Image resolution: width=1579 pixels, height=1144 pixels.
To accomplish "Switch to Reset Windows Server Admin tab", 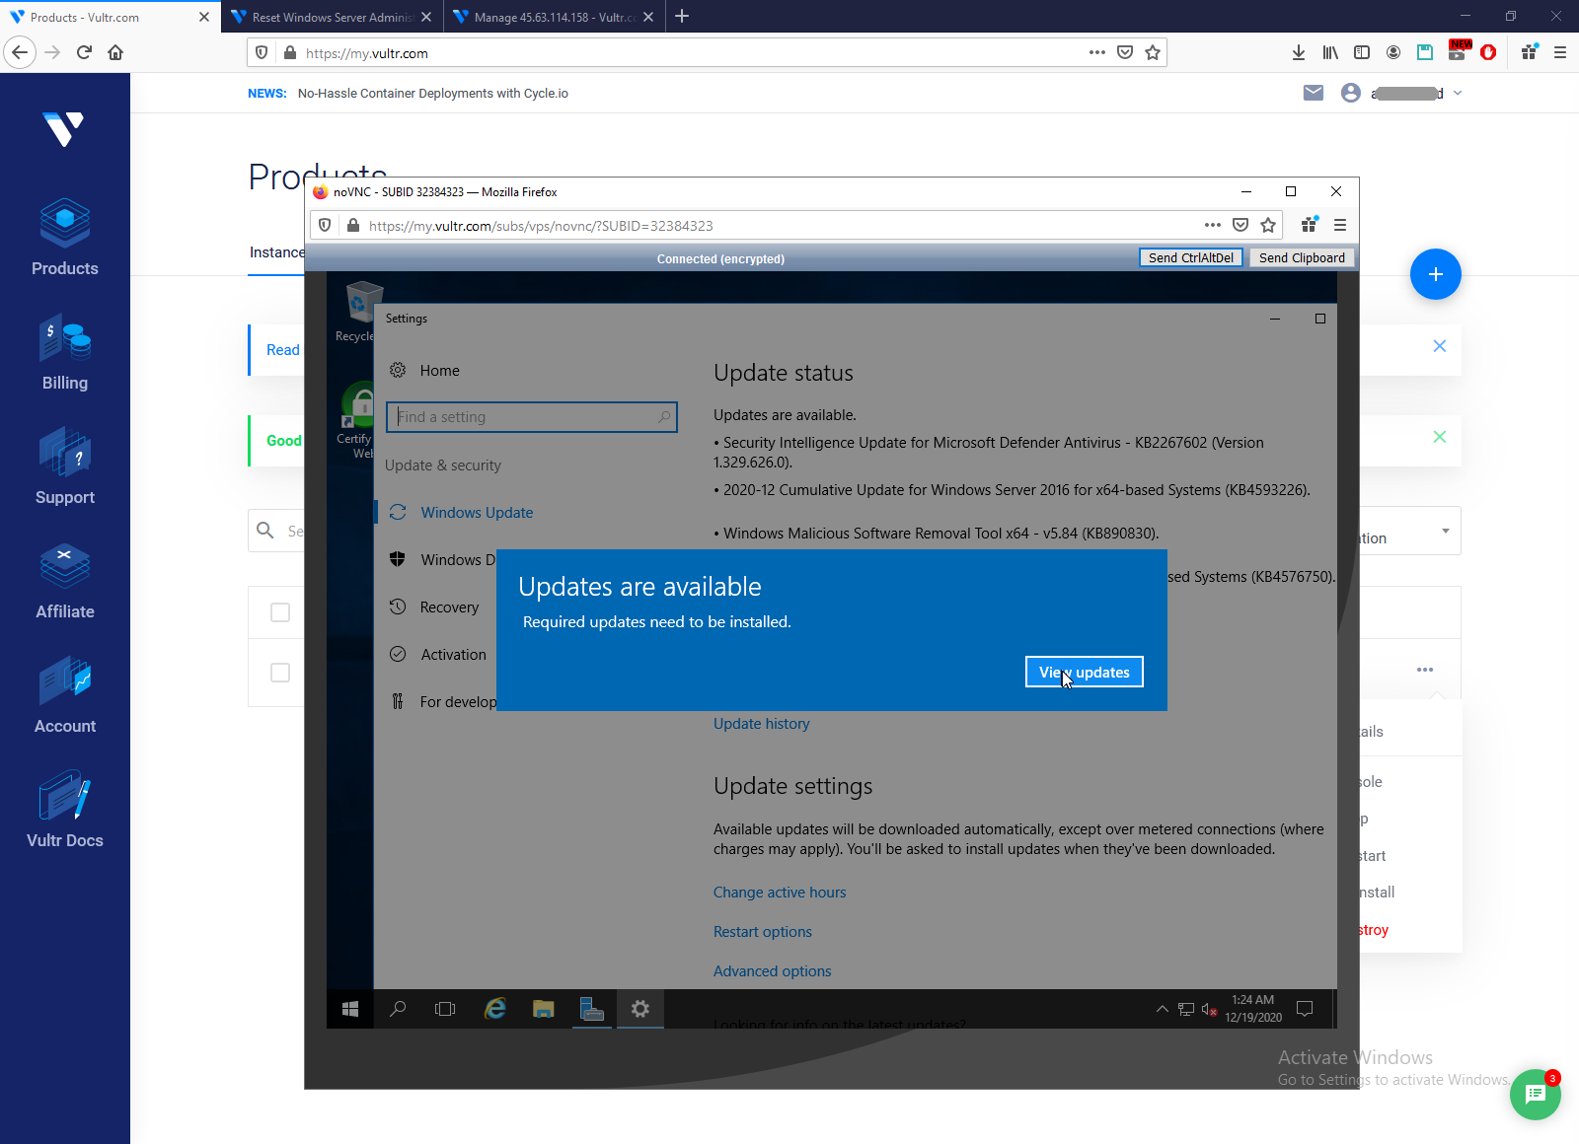I will (333, 17).
